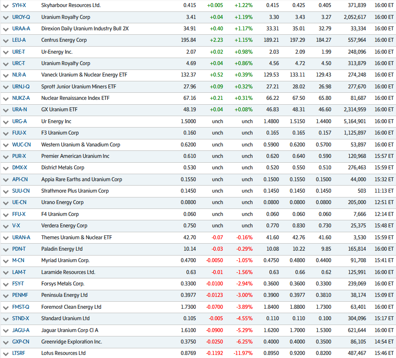Open the PDN-T ticker link
The height and width of the screenshot is (358, 396).
coord(18,248)
